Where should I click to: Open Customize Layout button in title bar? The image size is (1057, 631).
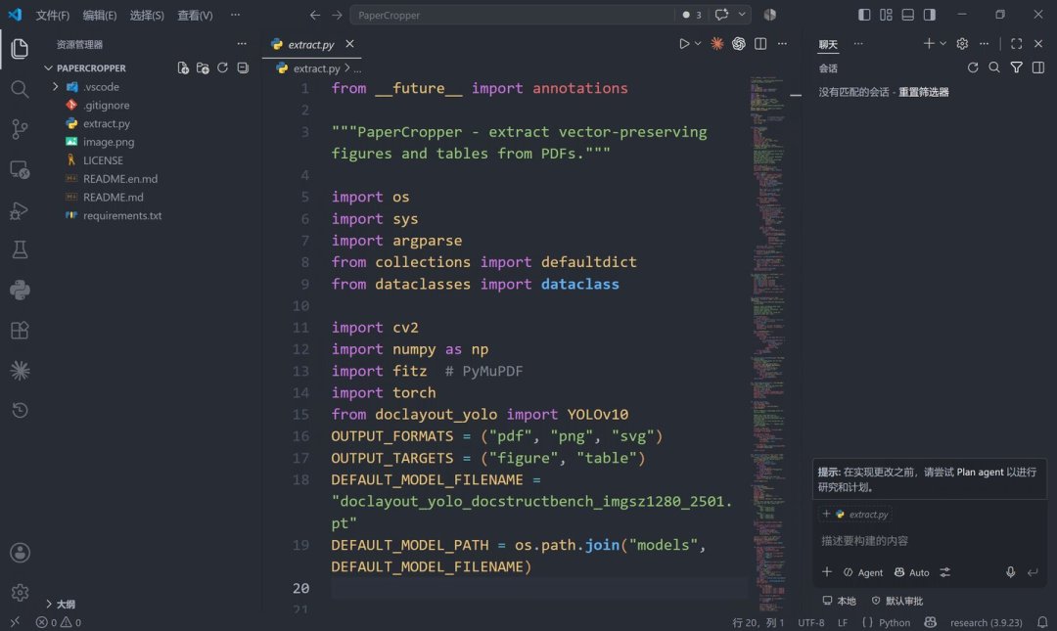[x=886, y=14]
